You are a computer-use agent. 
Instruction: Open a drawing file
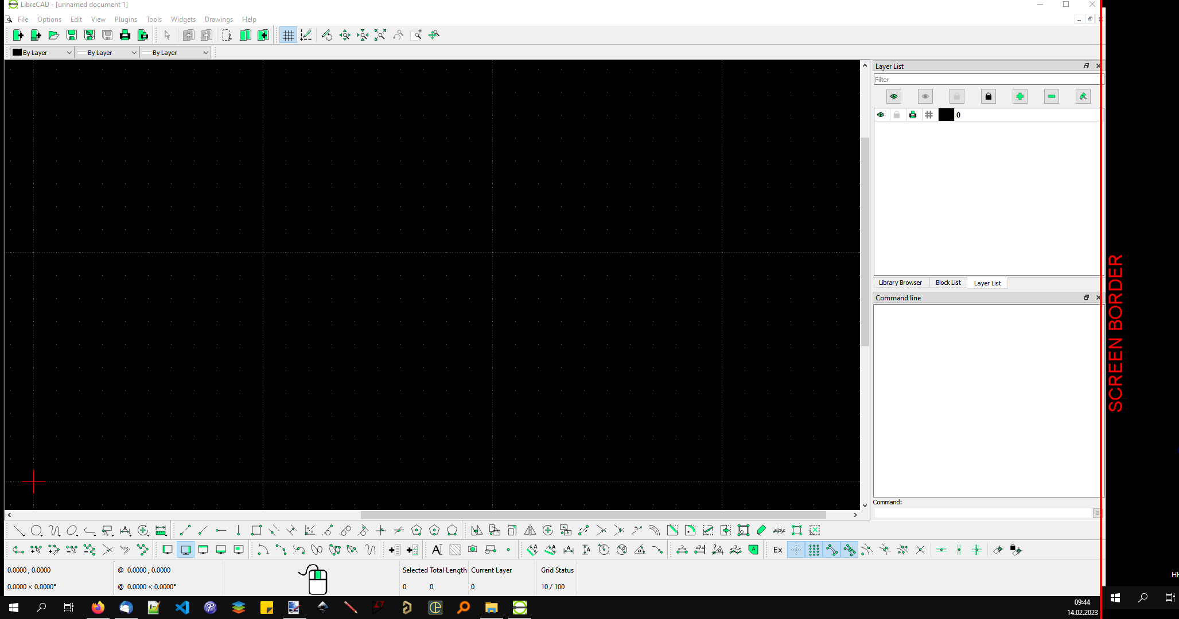54,35
